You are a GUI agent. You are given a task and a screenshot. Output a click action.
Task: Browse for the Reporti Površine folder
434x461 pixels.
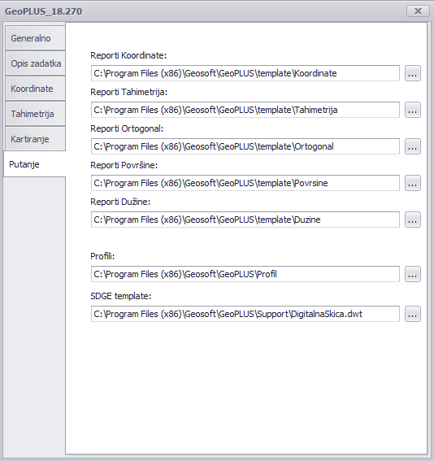click(413, 183)
